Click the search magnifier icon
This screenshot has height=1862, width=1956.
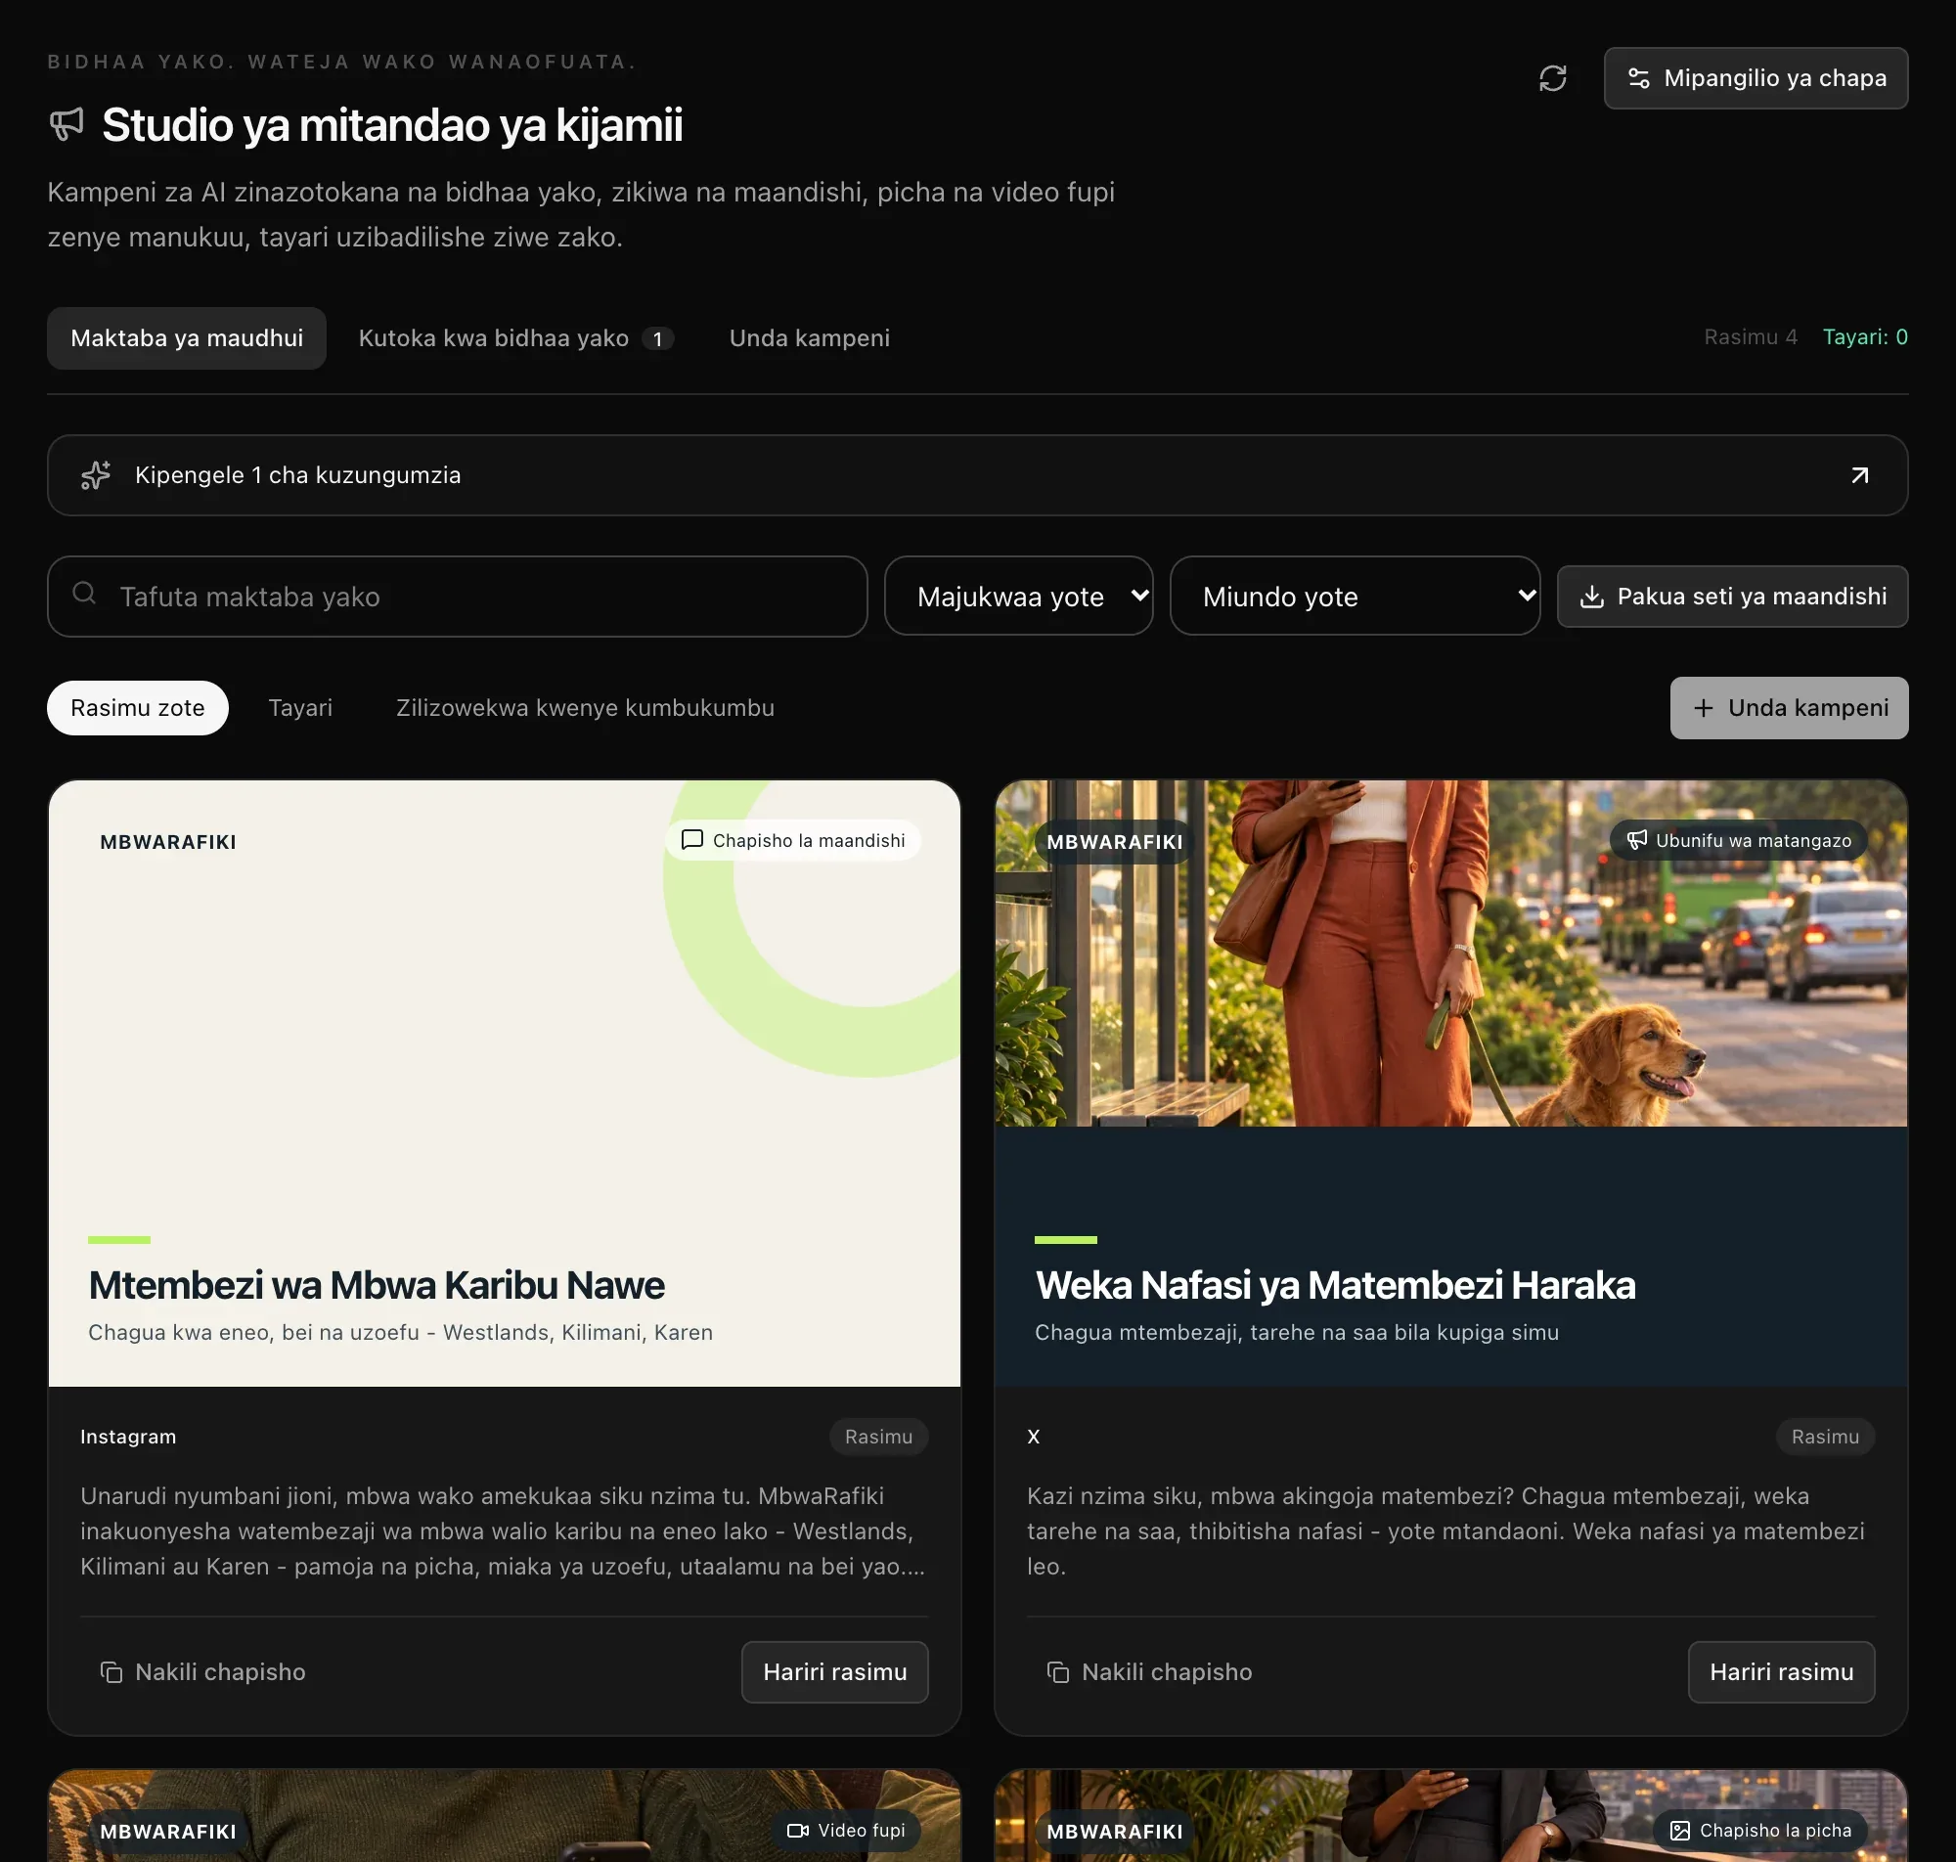click(84, 594)
